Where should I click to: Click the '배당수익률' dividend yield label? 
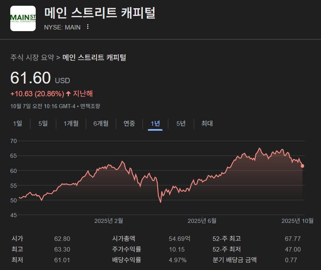coord(126,260)
